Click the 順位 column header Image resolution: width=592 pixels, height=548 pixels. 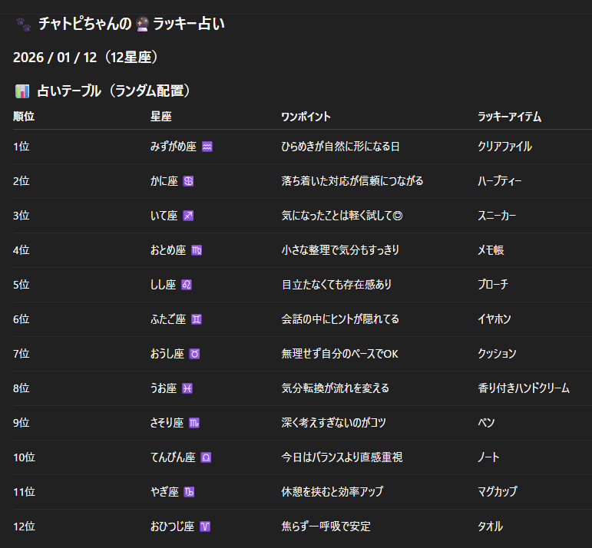point(24,117)
